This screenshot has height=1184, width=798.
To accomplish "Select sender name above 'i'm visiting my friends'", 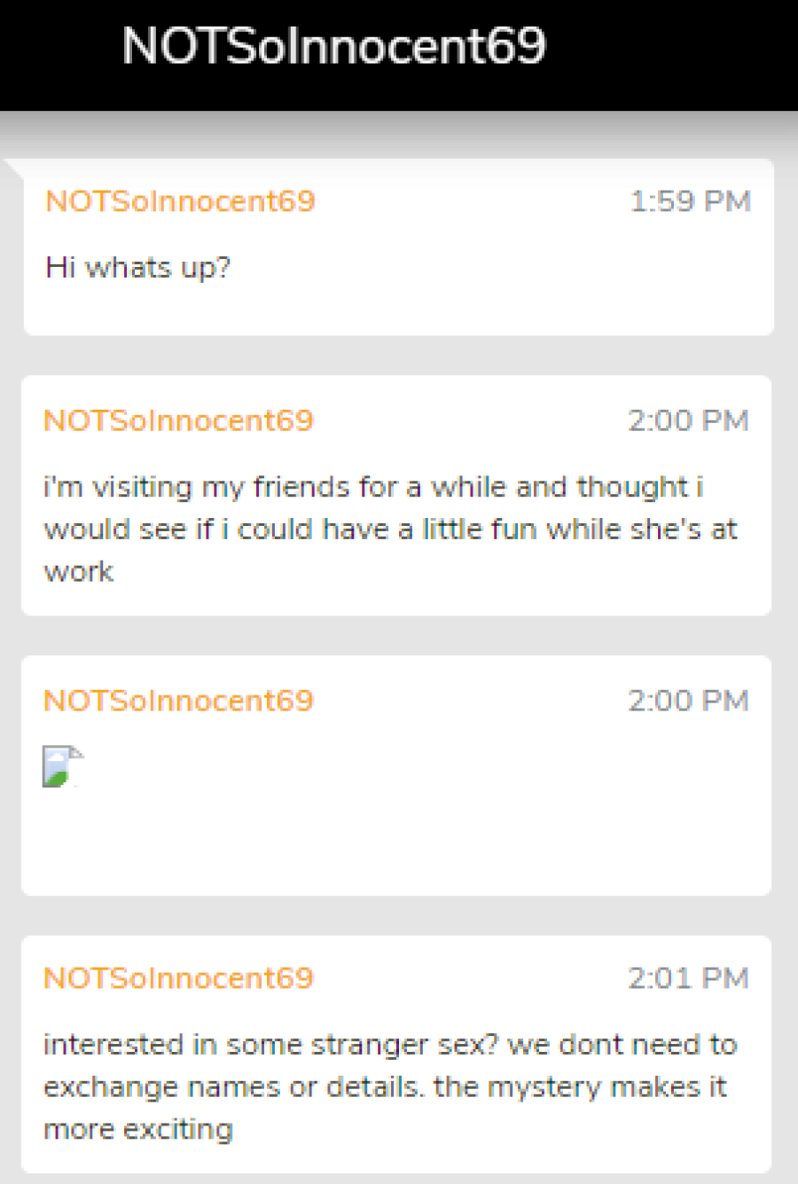I will (x=179, y=420).
